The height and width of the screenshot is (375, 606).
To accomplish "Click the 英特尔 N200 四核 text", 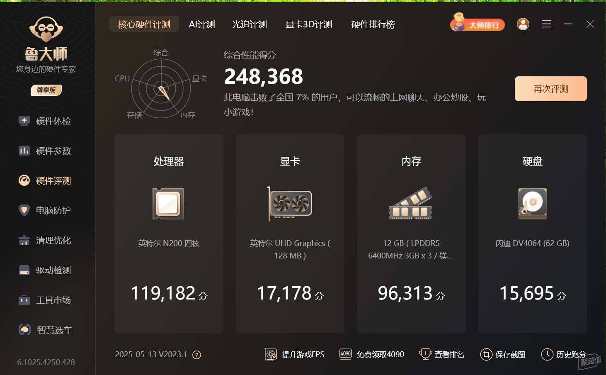I will 169,244.
